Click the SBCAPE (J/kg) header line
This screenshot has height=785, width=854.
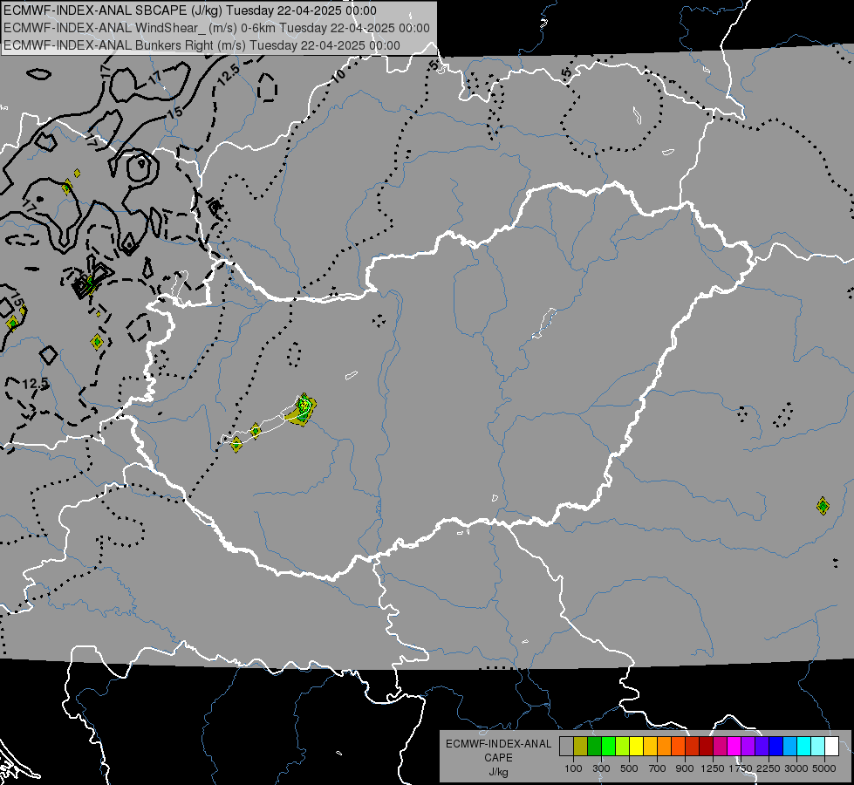click(189, 10)
